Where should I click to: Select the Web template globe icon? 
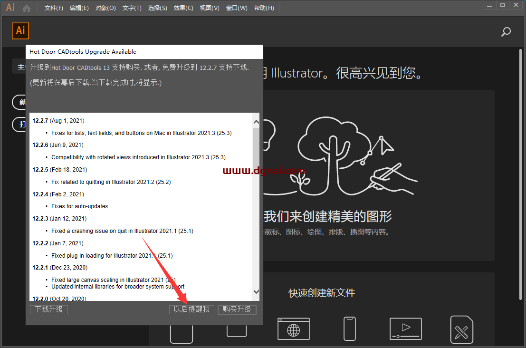click(x=293, y=328)
